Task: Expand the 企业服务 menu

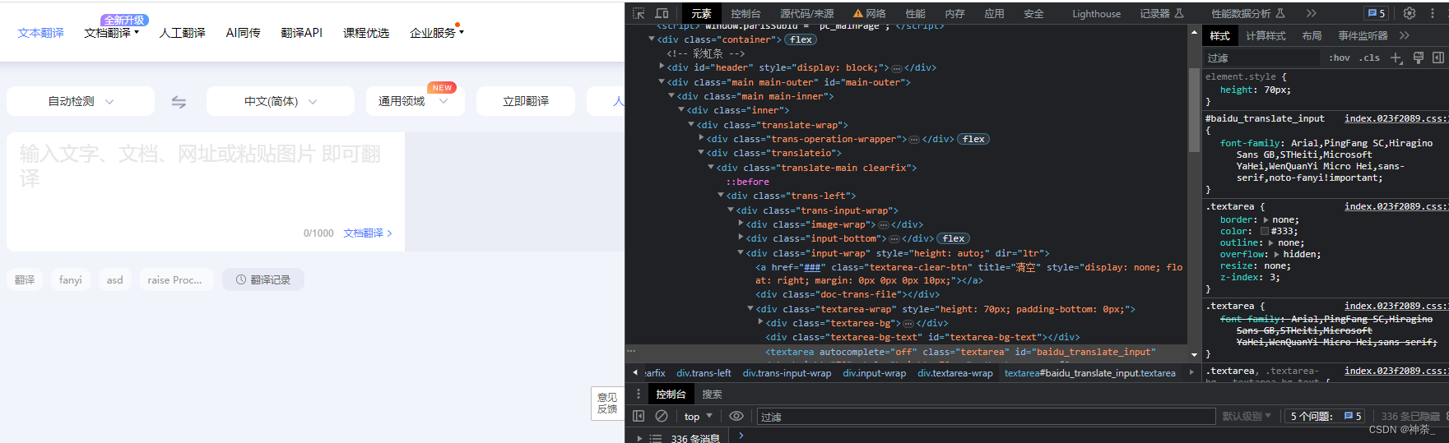Action: pyautogui.click(x=437, y=33)
